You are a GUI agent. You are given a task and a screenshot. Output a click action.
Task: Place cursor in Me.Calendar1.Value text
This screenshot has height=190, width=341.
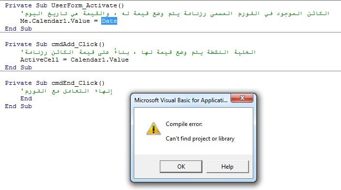[55, 21]
